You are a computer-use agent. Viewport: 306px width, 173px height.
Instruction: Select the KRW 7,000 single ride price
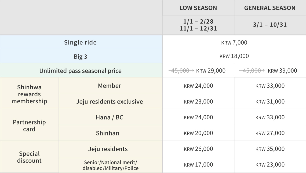(x=234, y=42)
